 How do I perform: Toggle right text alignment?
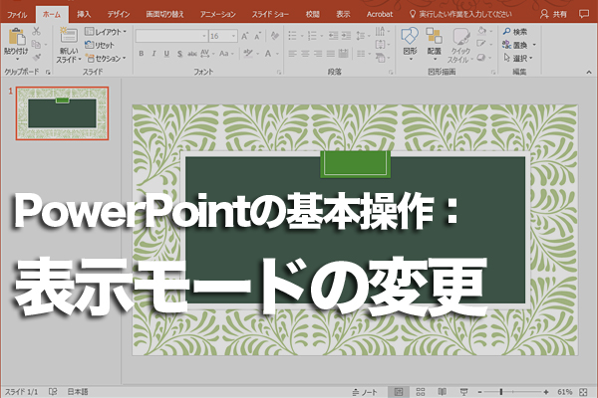318,54
